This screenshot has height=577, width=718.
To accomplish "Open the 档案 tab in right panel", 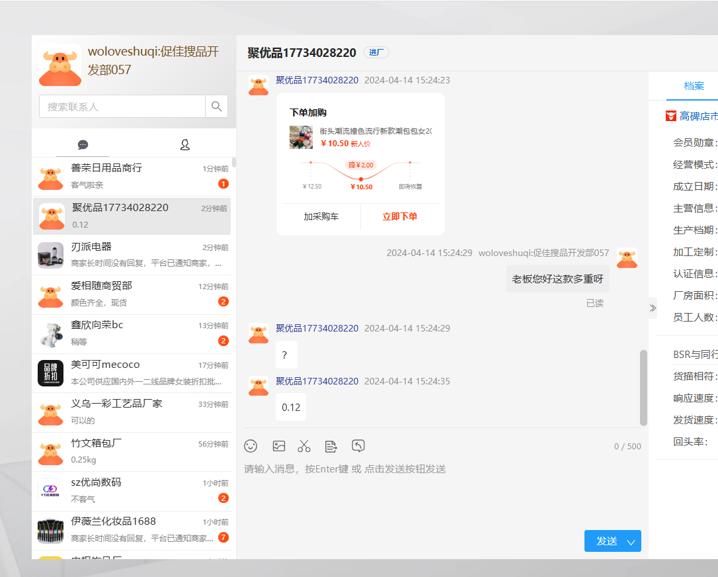I will coord(694,86).
